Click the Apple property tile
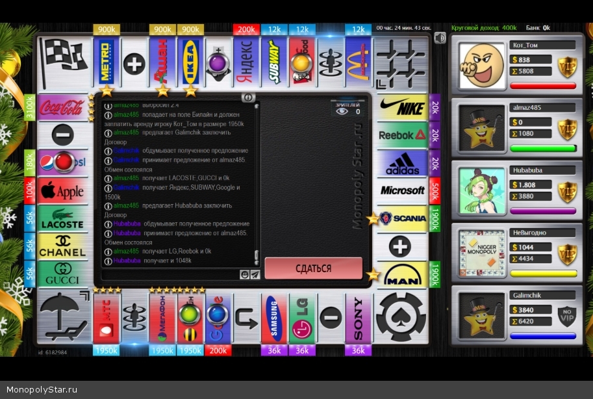 pos(63,190)
